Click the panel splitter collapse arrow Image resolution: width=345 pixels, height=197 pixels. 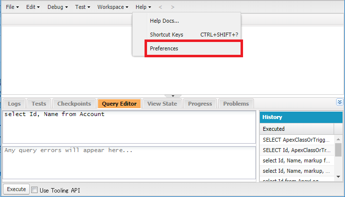[x=173, y=96]
